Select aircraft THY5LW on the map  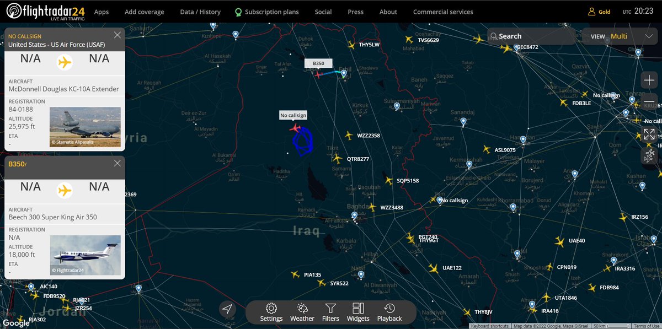click(x=351, y=44)
